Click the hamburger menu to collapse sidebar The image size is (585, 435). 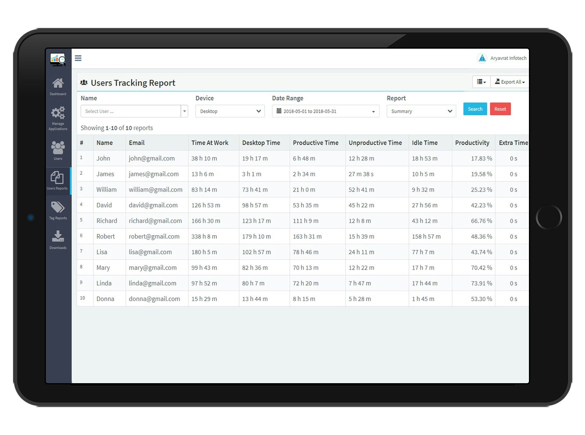click(x=78, y=58)
